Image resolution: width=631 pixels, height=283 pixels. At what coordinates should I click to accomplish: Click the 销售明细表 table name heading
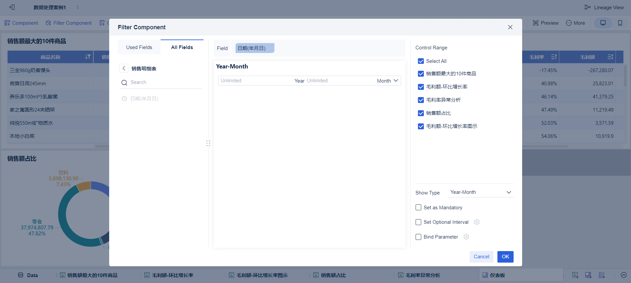144,68
